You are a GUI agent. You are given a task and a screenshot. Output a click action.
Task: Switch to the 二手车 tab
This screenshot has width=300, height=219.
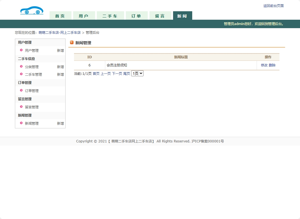click(110, 16)
